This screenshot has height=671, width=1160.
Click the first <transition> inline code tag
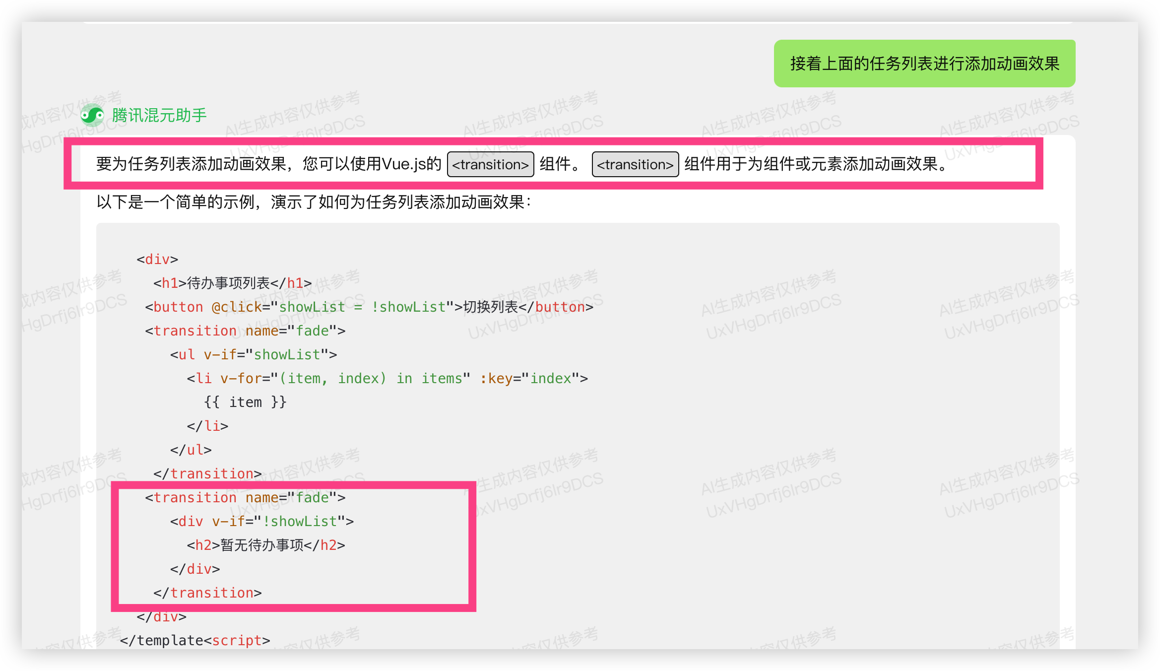[490, 164]
